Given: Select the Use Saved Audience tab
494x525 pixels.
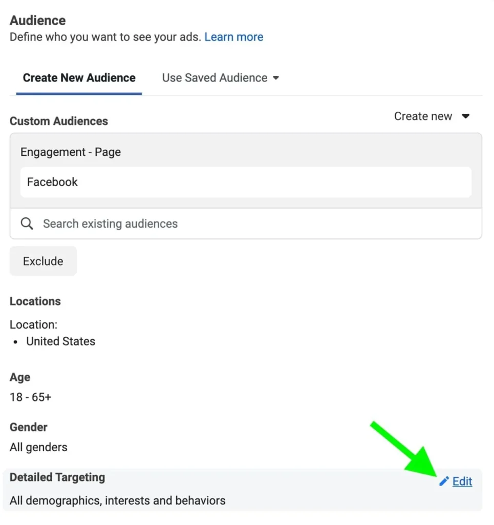Looking at the screenshot, I should (214, 78).
